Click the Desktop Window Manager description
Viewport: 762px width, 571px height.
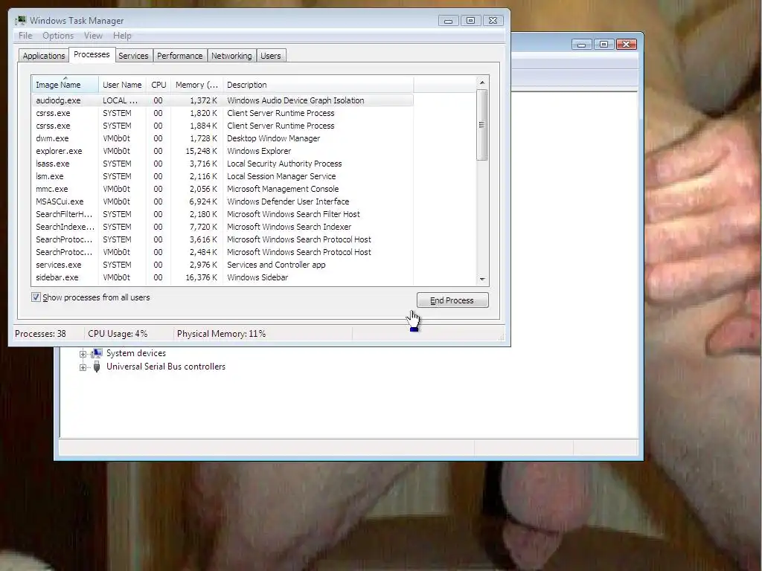[x=274, y=138]
